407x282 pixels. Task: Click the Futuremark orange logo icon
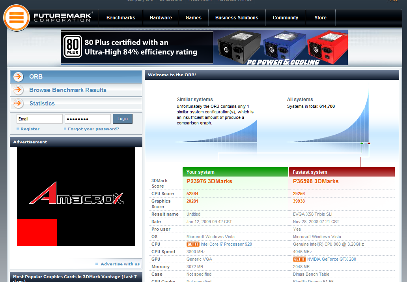16,18
